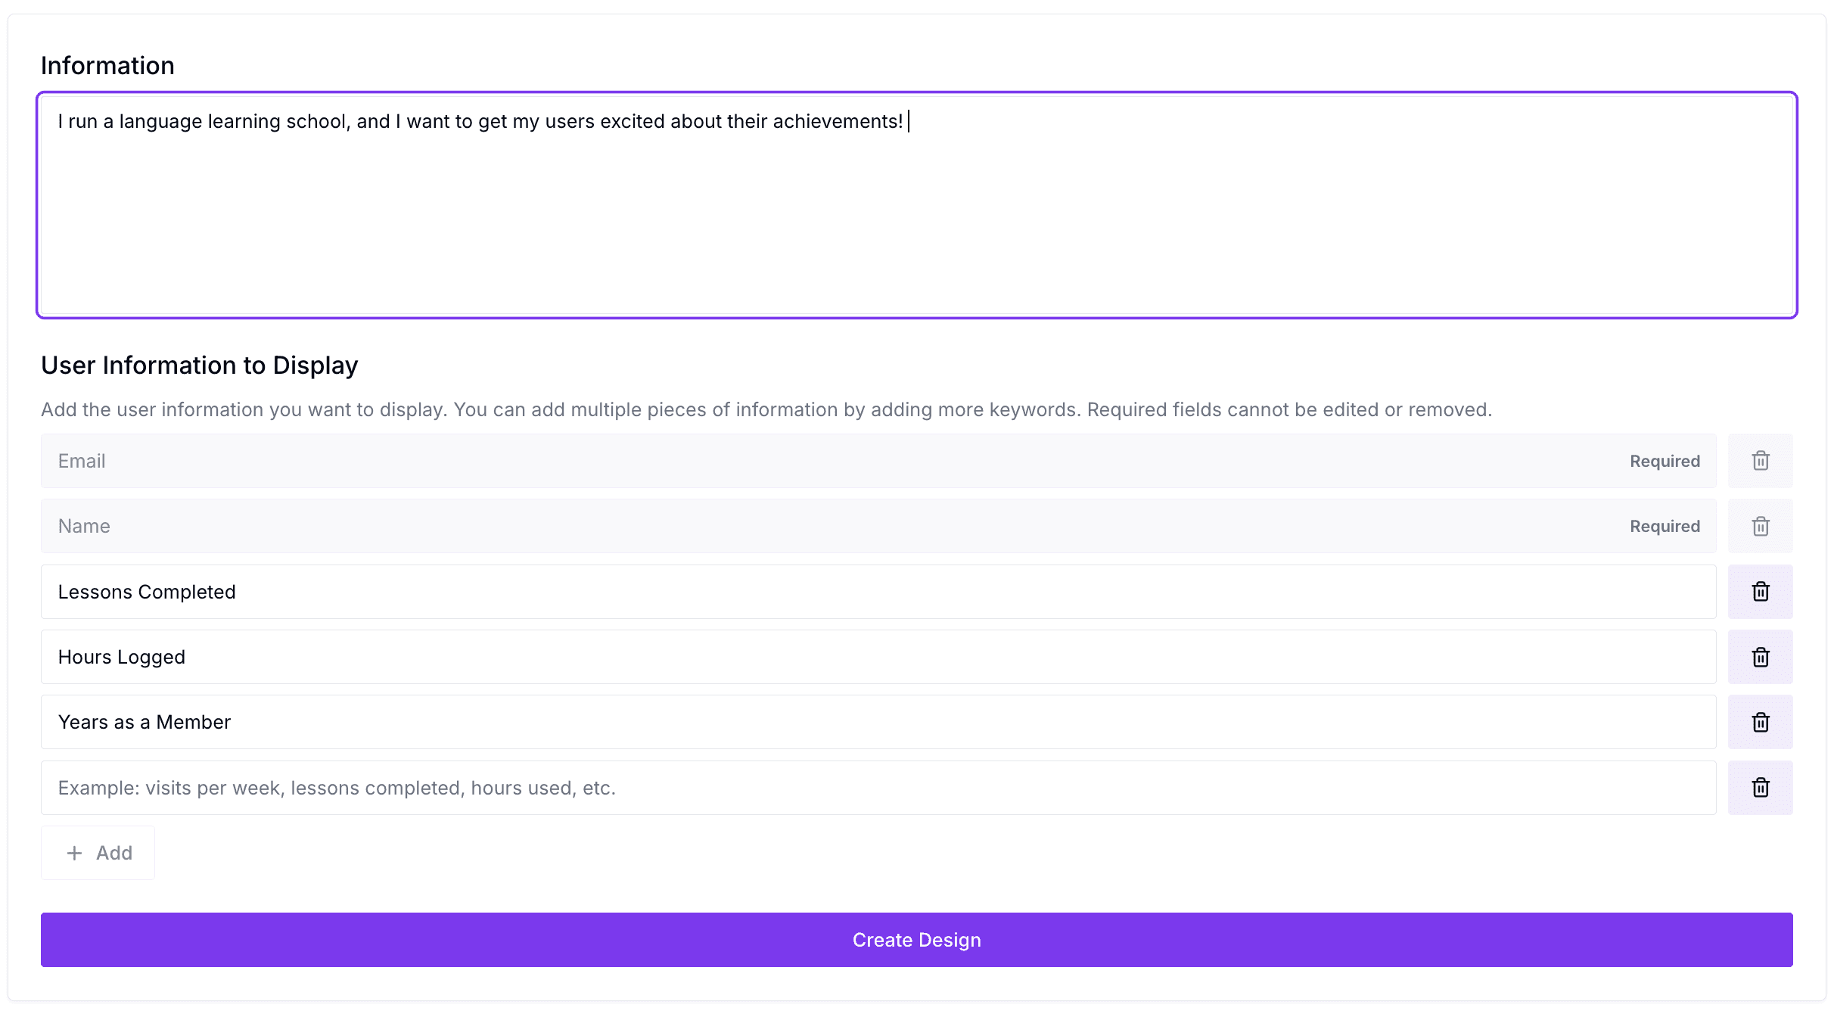Image resolution: width=1834 pixels, height=1014 pixels.
Task: Click the Information section heading
Action: coord(107,66)
